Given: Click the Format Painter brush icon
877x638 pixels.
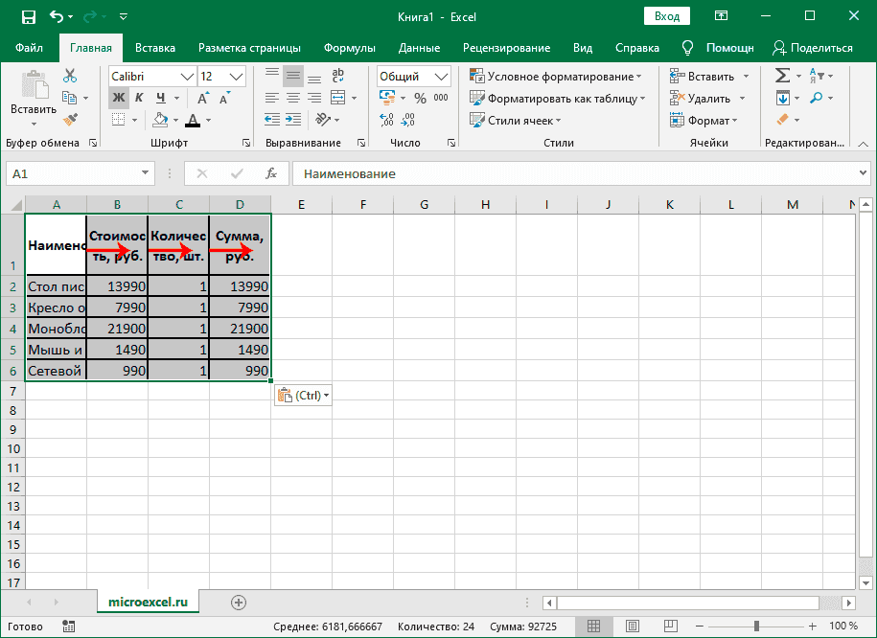Looking at the screenshot, I should click(70, 119).
